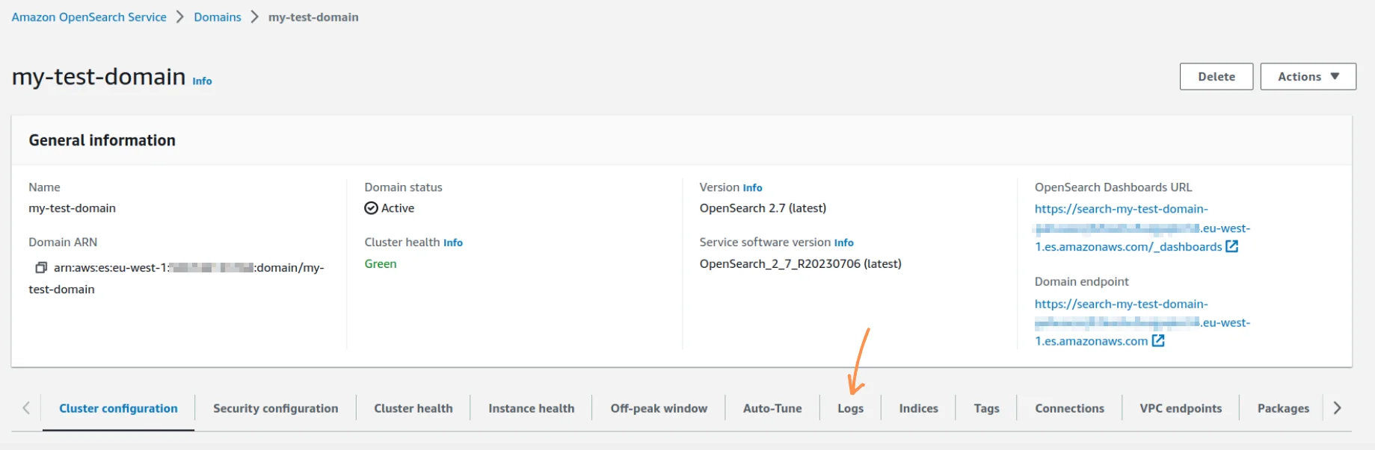
Task: Open Info link next to Cluster health
Action: pos(453,243)
